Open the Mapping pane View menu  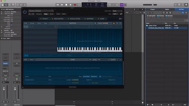[46, 23]
